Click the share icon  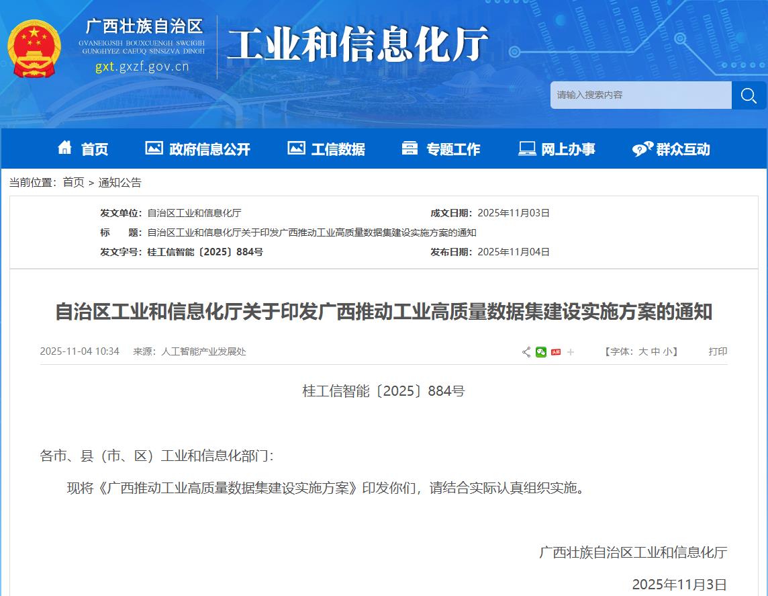coord(526,352)
